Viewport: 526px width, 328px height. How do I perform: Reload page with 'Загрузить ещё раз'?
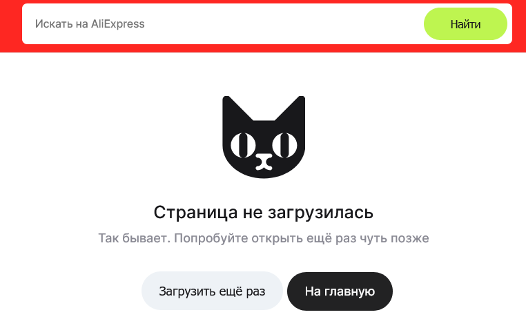[x=212, y=291]
